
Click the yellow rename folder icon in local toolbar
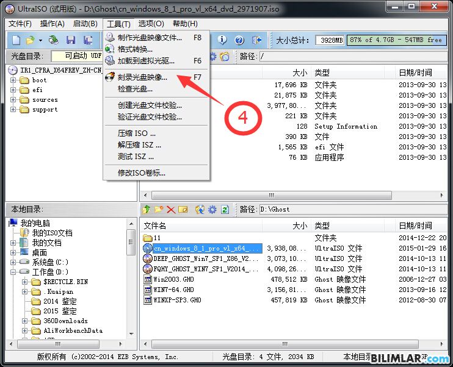[183, 210]
